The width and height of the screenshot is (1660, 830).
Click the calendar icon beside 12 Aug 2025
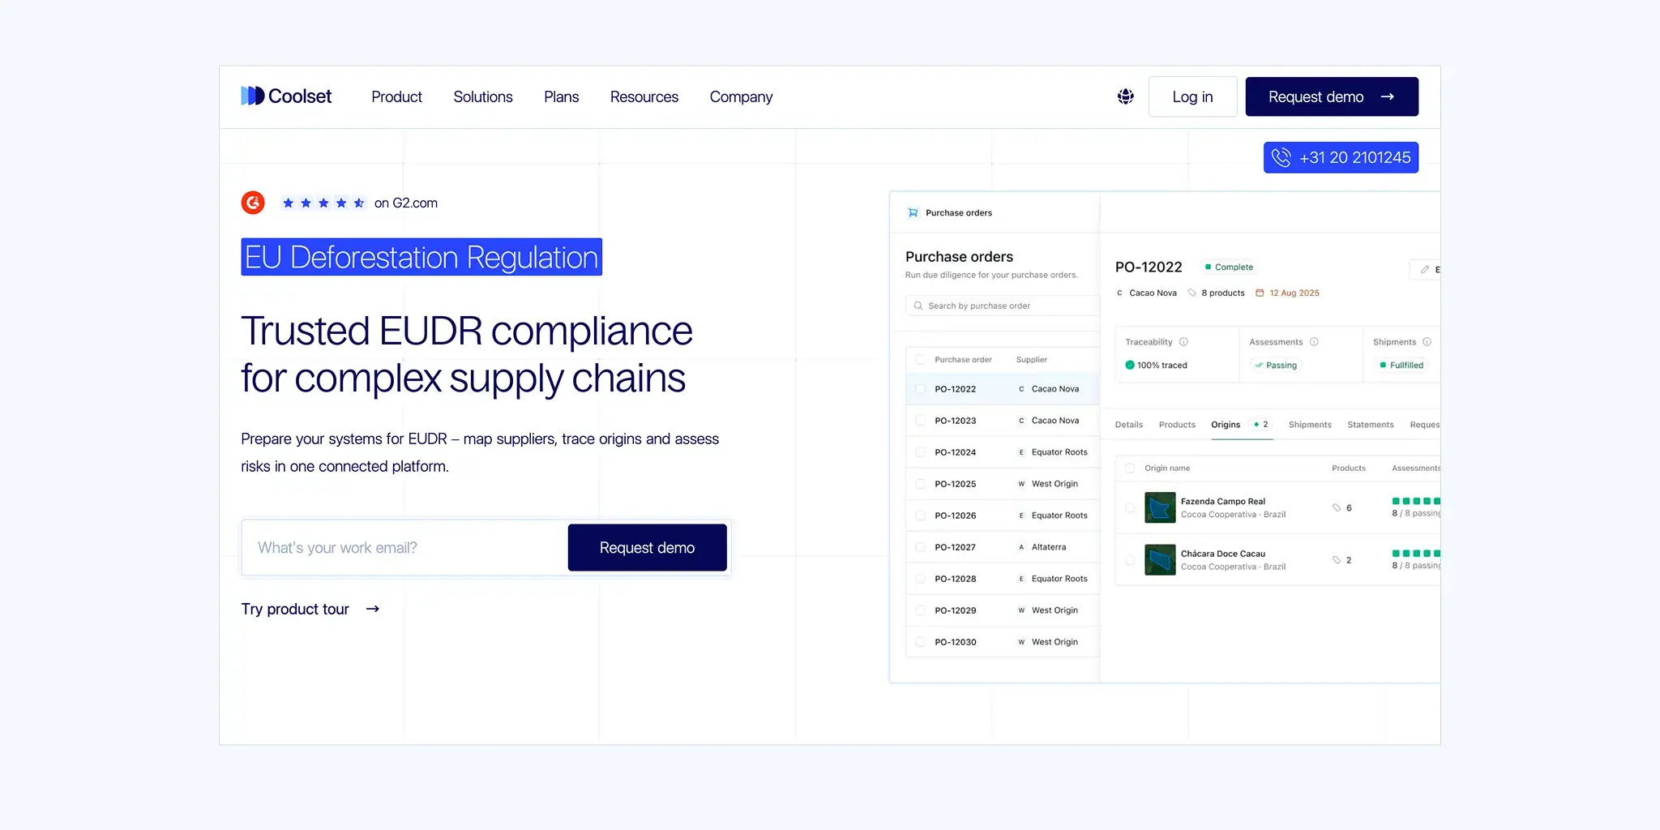pos(1260,293)
